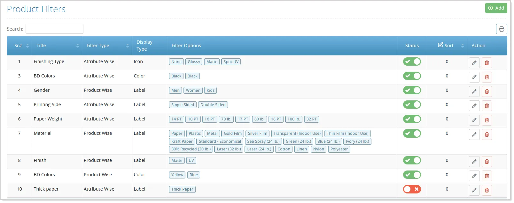
Task: Click the Thick Paper option tag
Action: (x=182, y=189)
